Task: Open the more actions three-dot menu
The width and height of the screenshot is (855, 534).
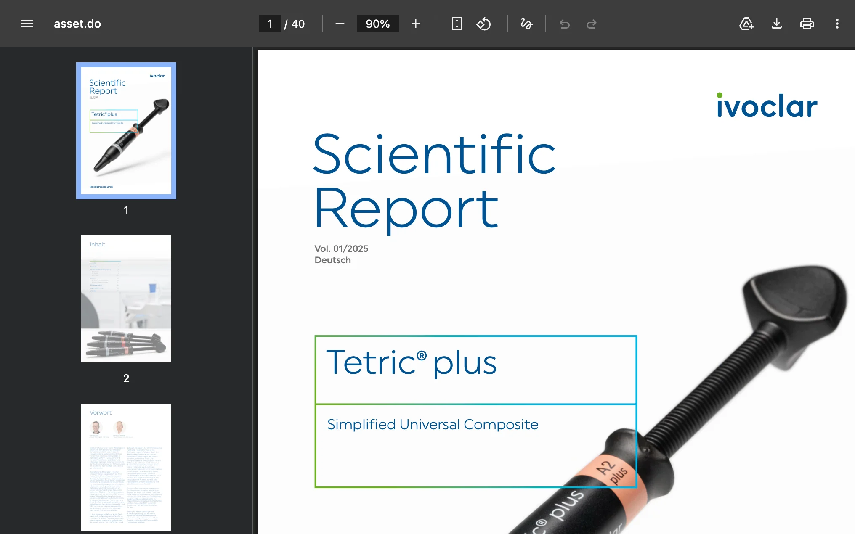Action: [837, 24]
